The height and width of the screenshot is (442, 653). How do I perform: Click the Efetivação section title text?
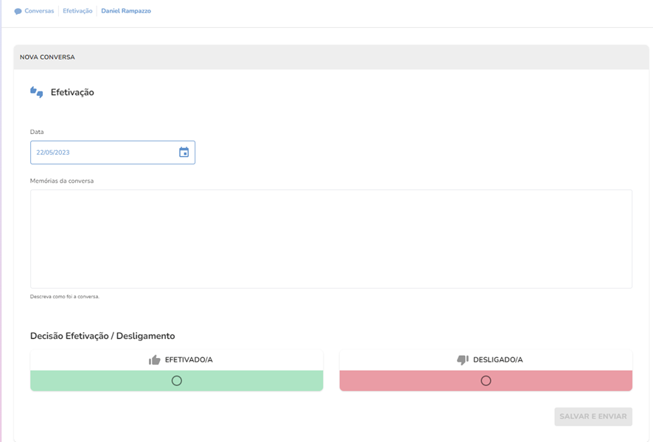coord(72,93)
